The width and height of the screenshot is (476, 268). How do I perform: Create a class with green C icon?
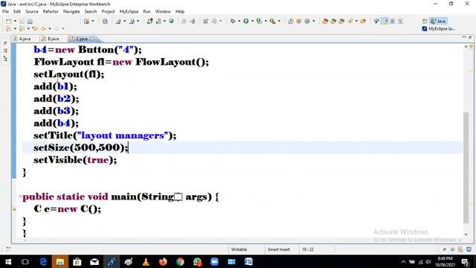307,21
